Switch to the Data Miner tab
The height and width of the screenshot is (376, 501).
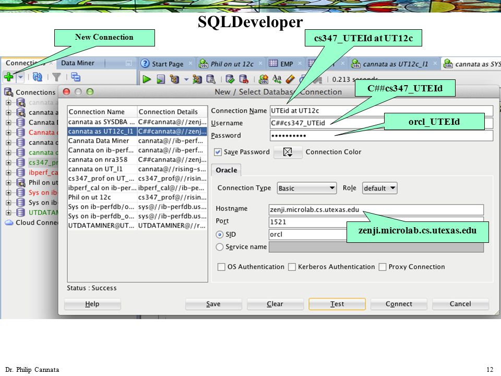(x=78, y=63)
